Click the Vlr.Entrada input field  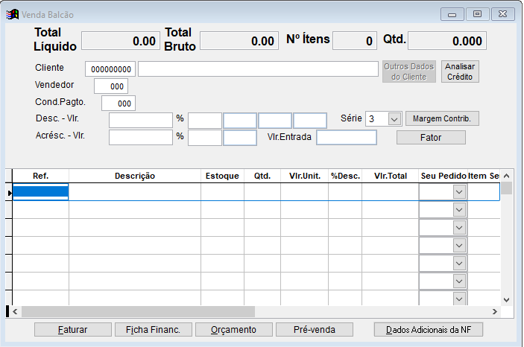click(x=347, y=137)
